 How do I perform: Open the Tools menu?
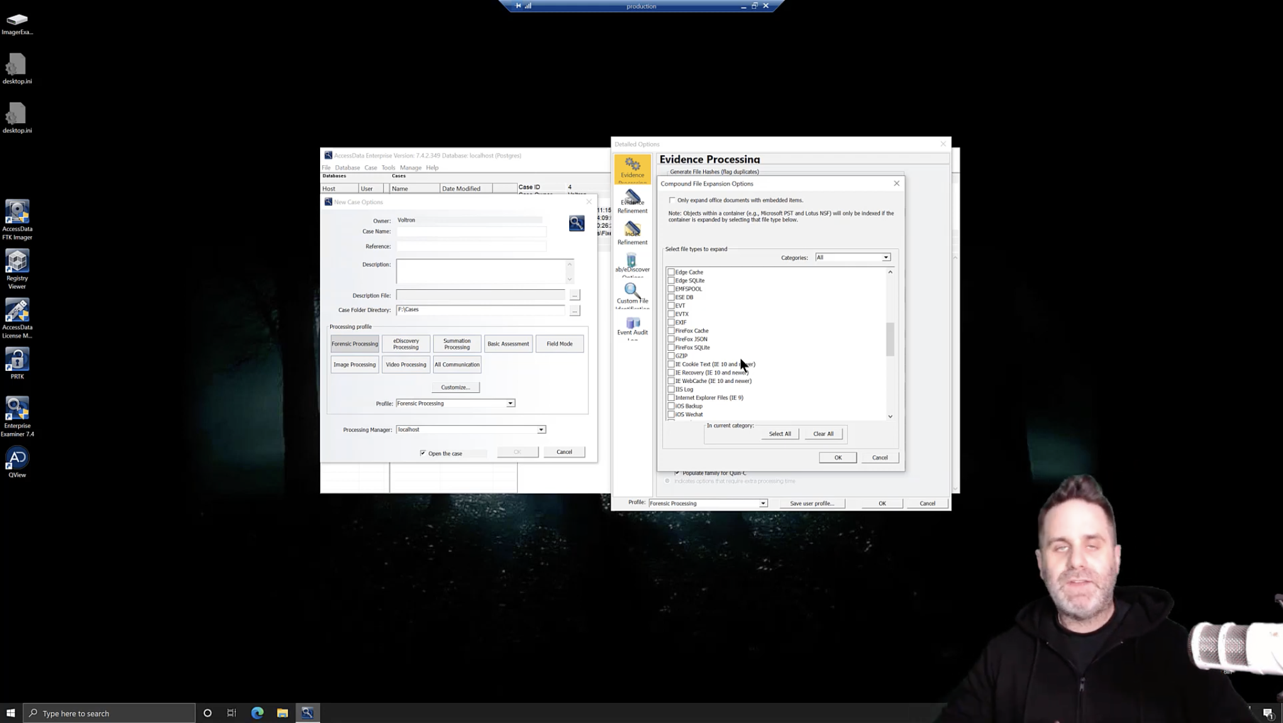pos(388,168)
